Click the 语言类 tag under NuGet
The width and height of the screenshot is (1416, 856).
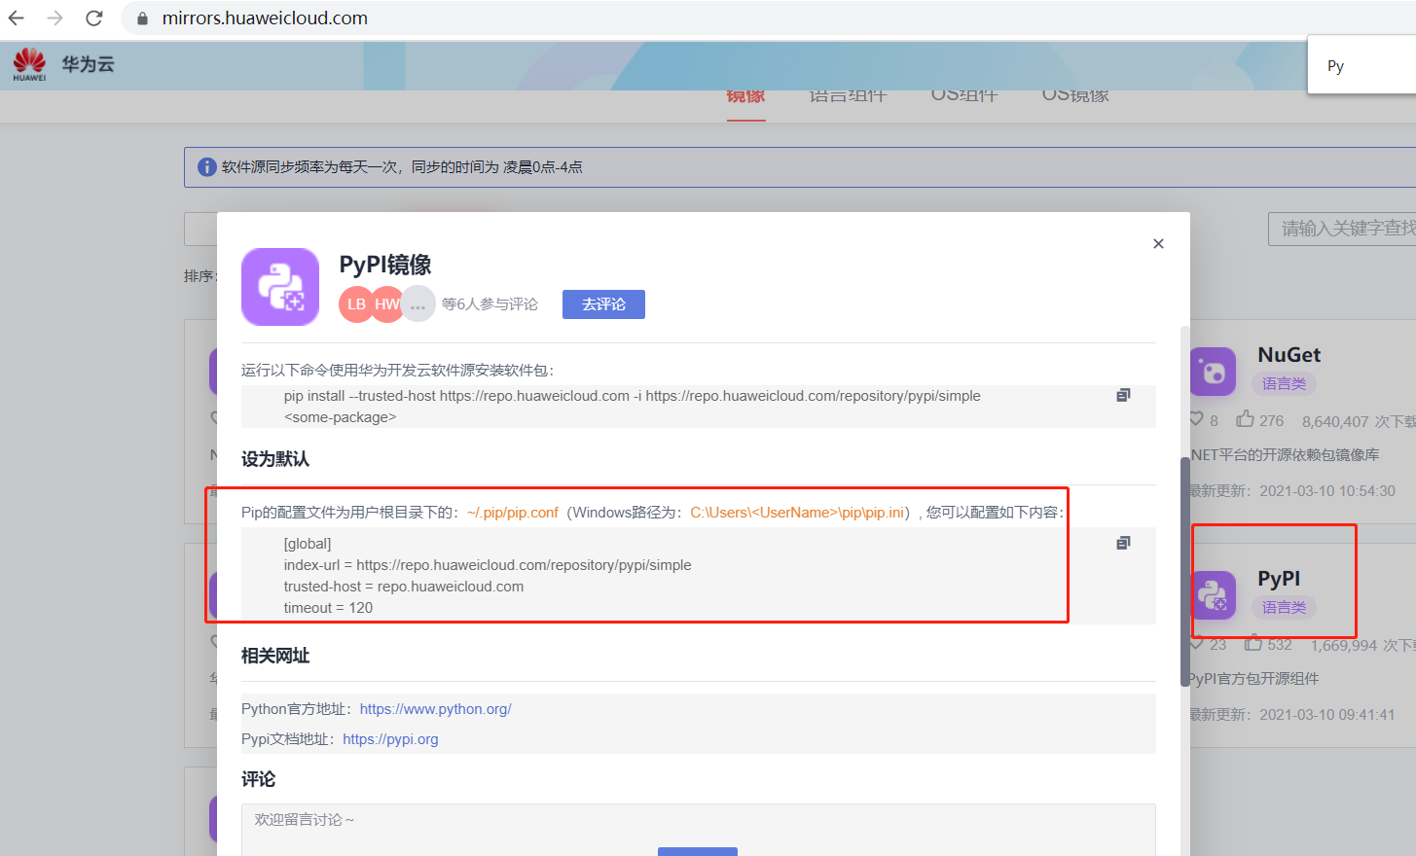pos(1284,384)
